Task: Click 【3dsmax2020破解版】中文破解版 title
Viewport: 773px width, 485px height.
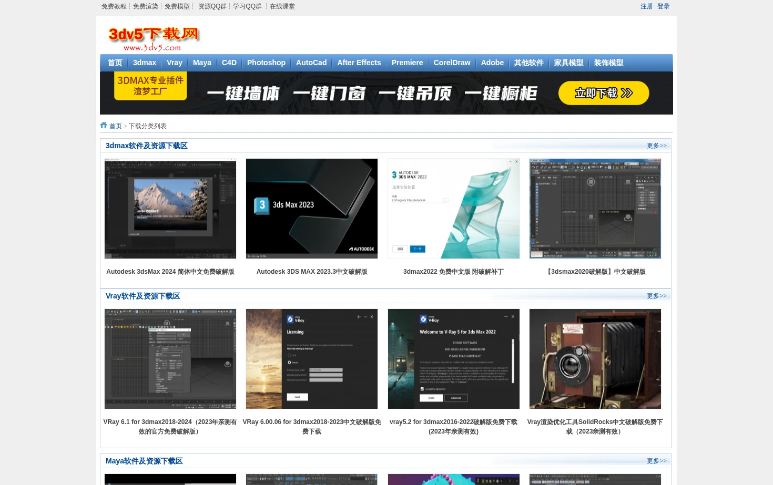Action: 595,272
